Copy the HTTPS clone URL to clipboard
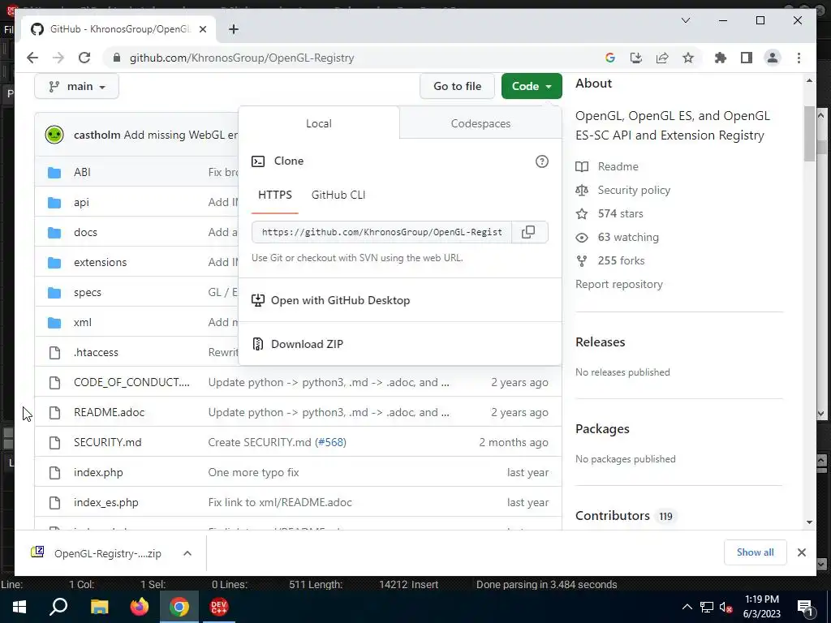This screenshot has height=623, width=831. tap(528, 232)
